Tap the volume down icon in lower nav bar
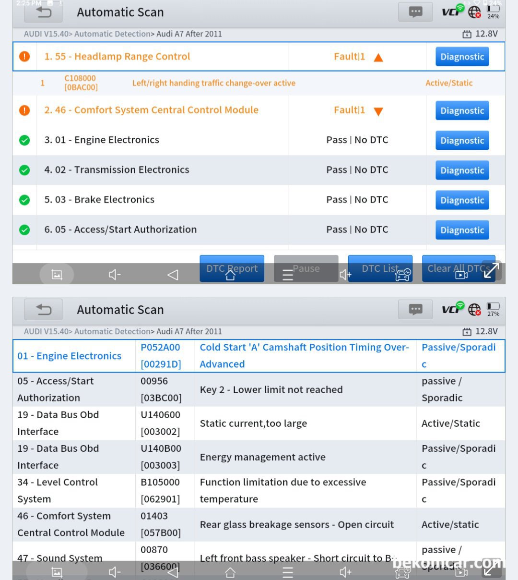 click(115, 572)
